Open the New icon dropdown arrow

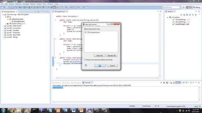[4, 8]
